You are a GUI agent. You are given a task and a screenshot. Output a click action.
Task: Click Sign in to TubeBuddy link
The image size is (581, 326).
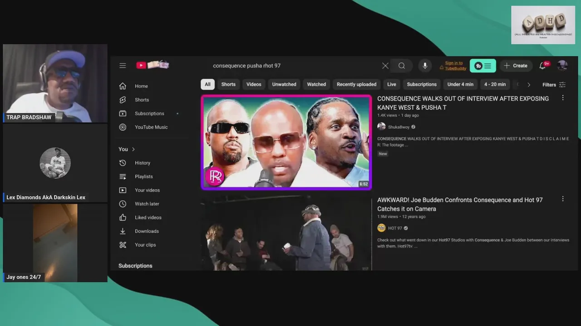point(453,66)
